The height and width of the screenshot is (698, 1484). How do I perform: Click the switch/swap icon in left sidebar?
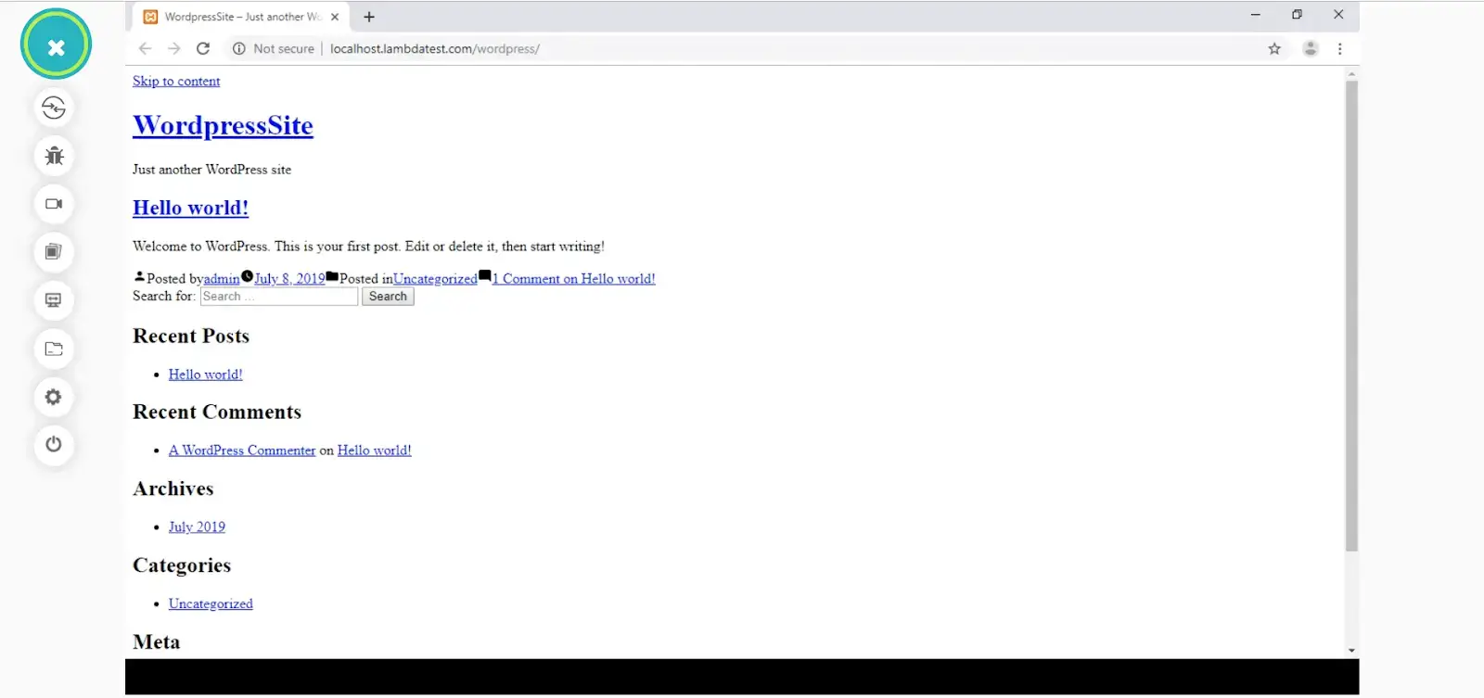(x=54, y=108)
